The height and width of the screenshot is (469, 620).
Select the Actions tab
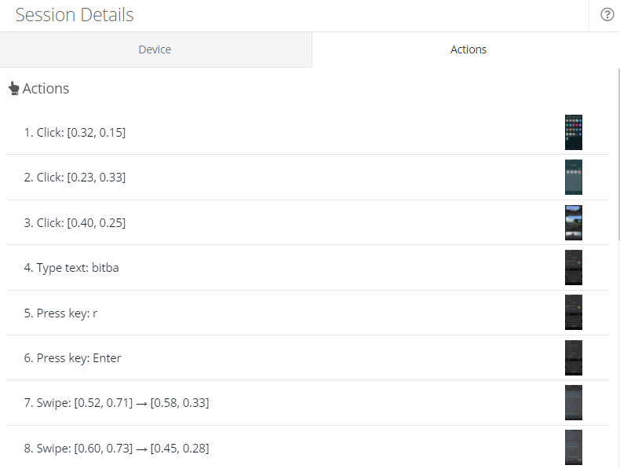[x=468, y=49]
